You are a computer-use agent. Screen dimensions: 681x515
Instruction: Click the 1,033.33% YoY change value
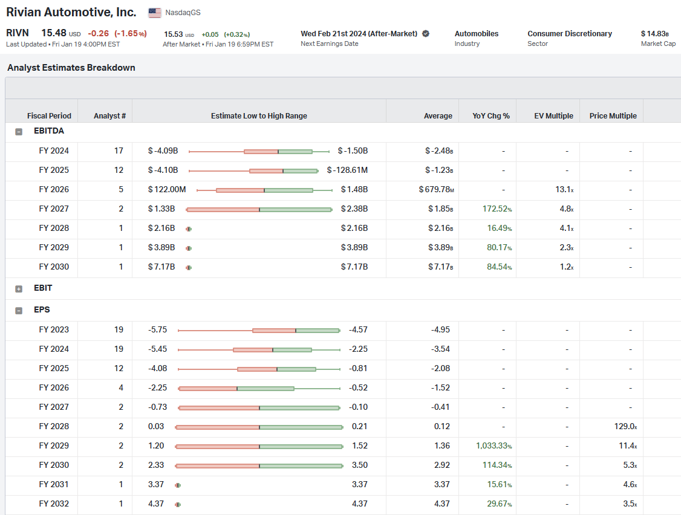[494, 446]
